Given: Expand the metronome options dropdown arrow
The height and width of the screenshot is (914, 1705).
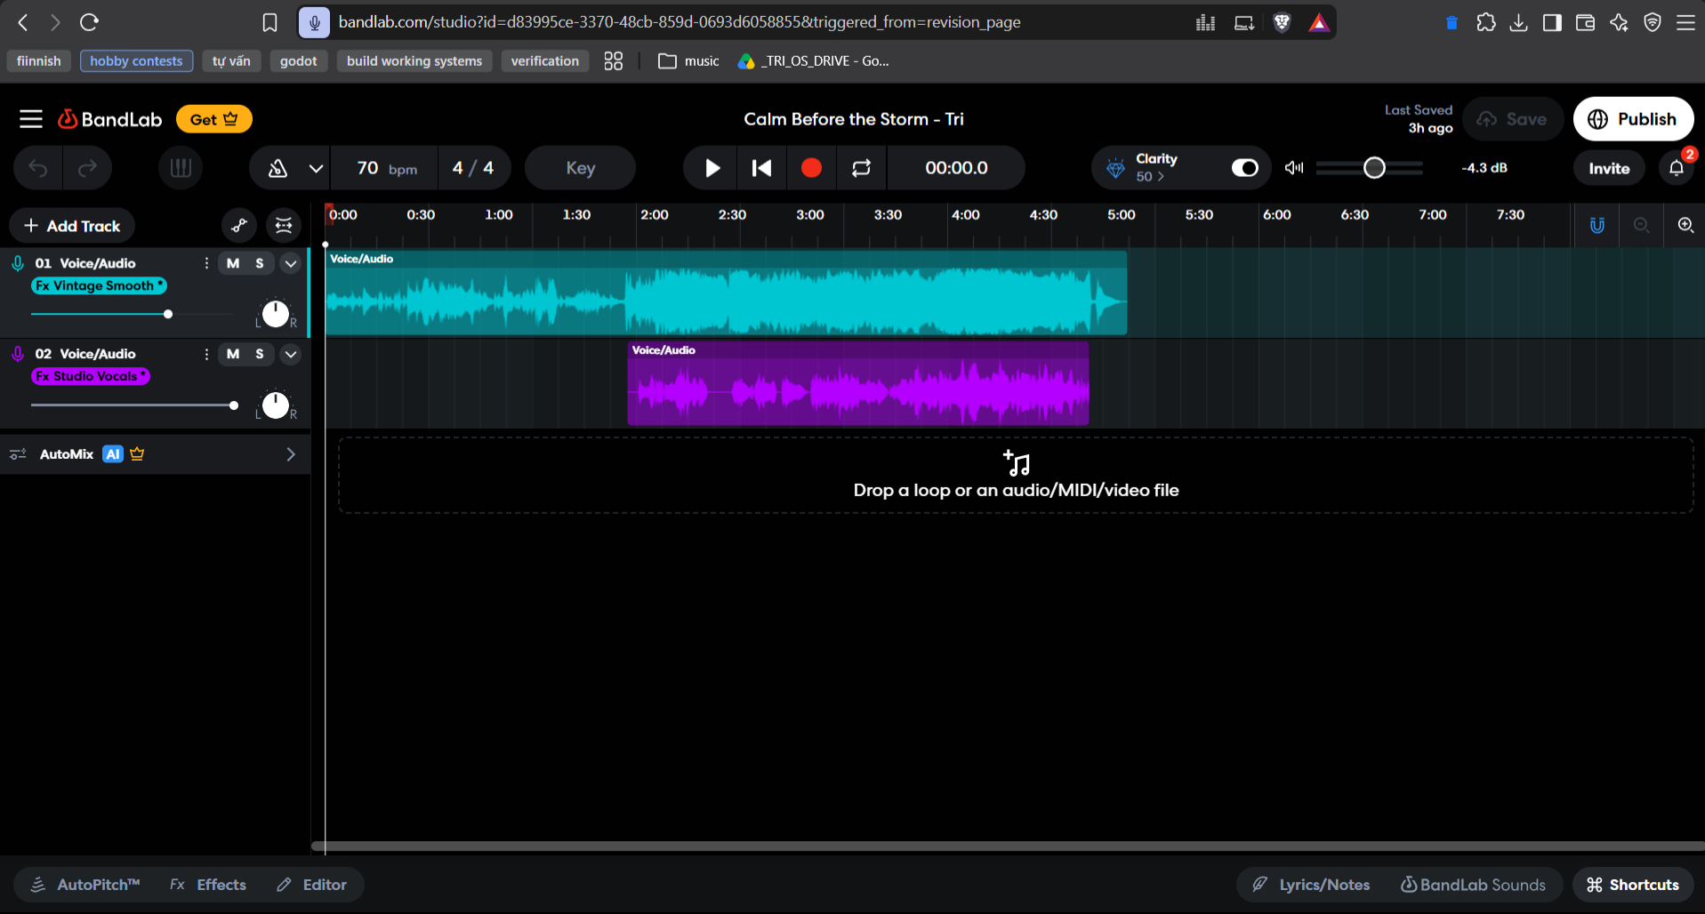Looking at the screenshot, I should tap(316, 168).
